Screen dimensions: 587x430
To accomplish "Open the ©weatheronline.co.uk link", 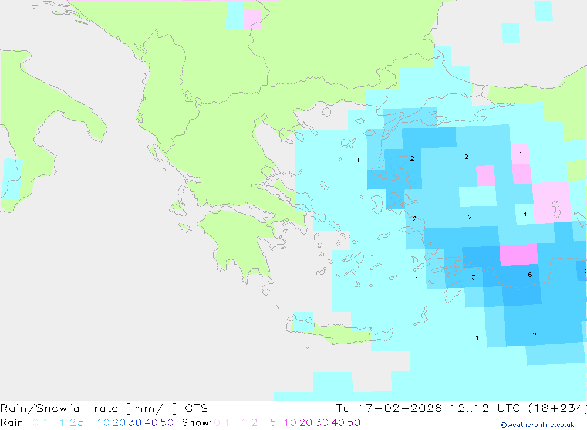I will (538, 425).
